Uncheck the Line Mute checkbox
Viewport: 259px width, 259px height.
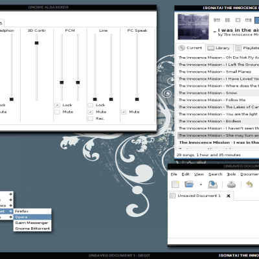tap(91, 112)
